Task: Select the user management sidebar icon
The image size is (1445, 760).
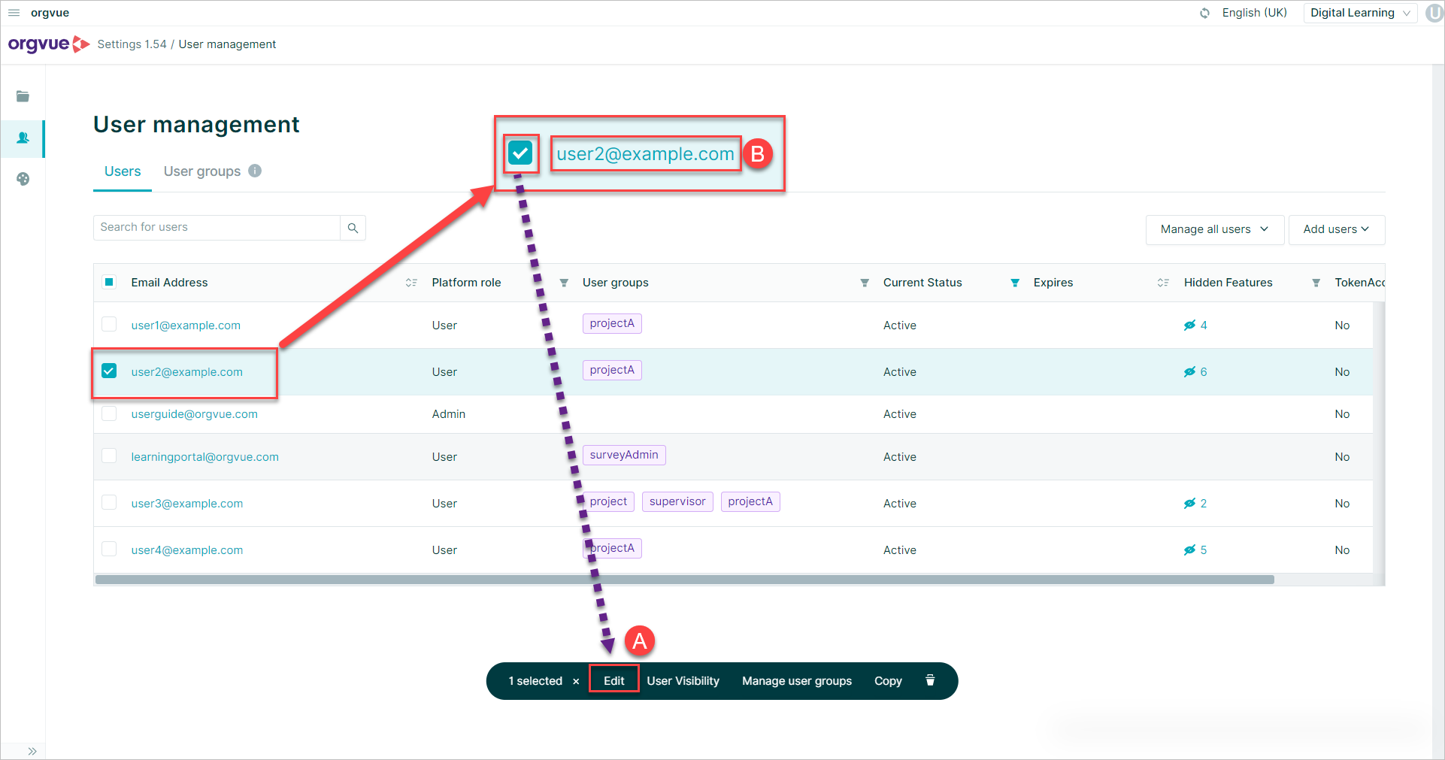Action: [x=23, y=138]
